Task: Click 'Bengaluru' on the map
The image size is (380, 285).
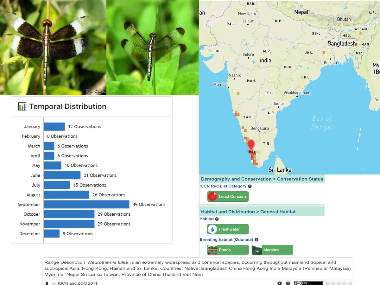Action: 260,128
